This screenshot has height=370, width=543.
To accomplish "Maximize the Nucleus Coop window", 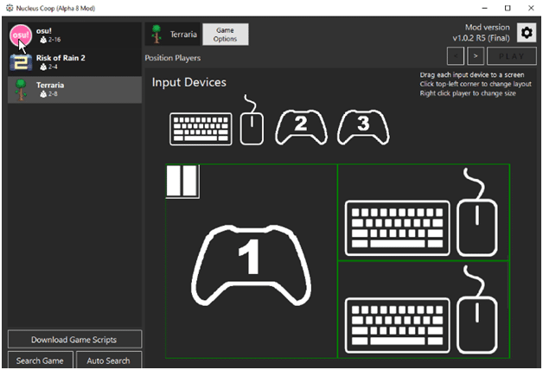I will pos(508,8).
